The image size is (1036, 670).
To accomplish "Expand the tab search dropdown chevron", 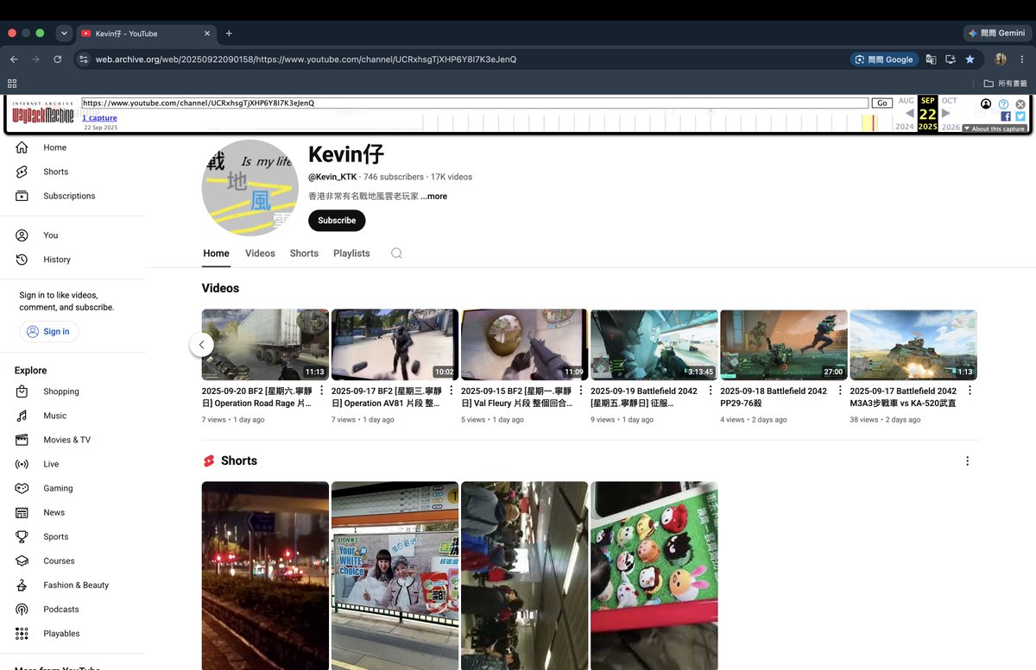I will coord(64,34).
